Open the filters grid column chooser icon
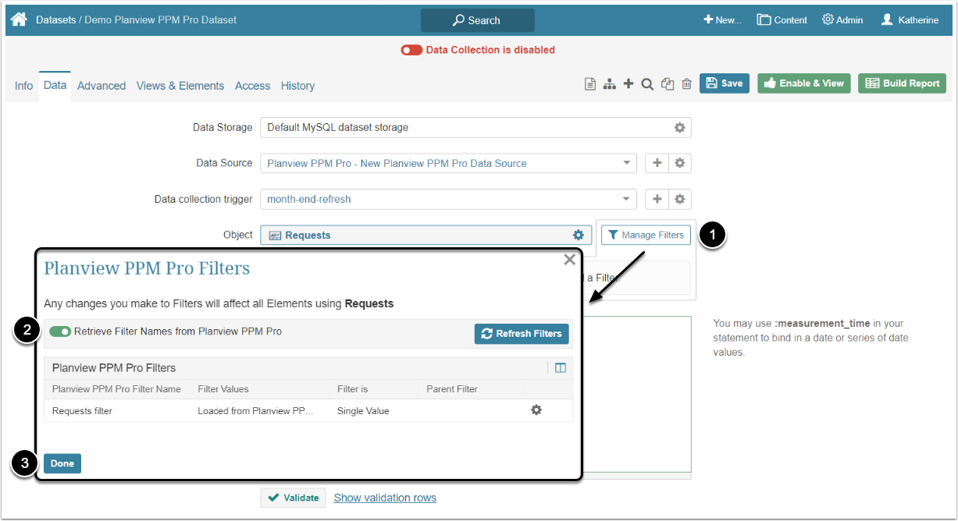The image size is (958, 521). pos(561,368)
